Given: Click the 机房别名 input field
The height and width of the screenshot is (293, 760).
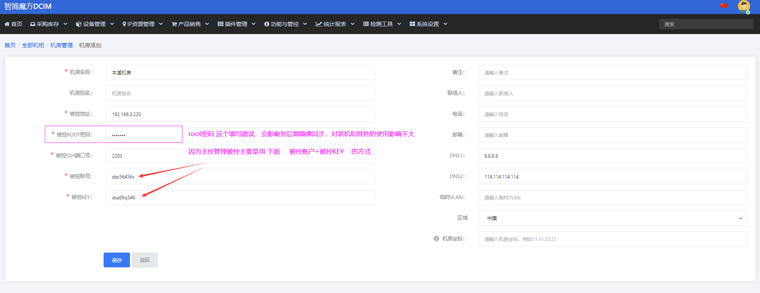Looking at the screenshot, I should pyautogui.click(x=241, y=93).
